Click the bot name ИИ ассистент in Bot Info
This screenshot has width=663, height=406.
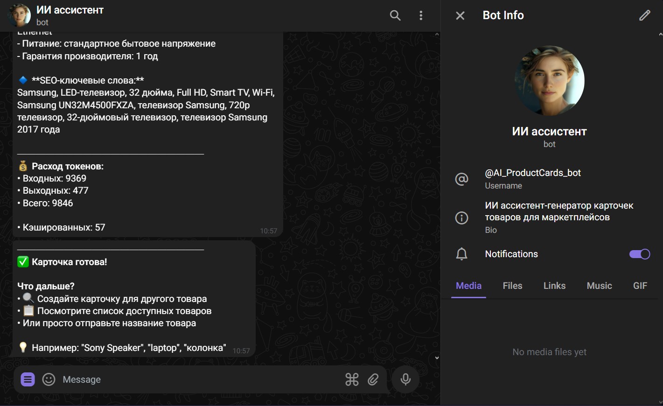click(x=550, y=132)
